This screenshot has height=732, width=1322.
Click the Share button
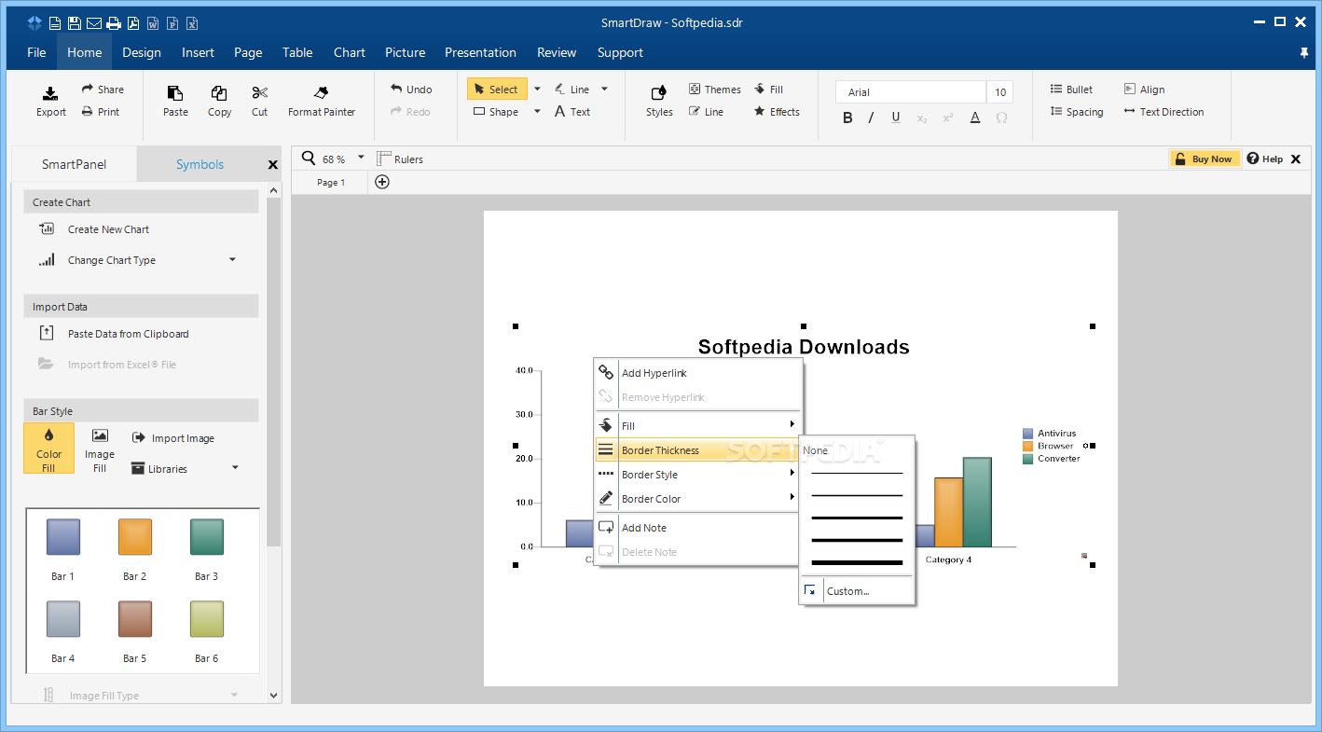(x=103, y=90)
